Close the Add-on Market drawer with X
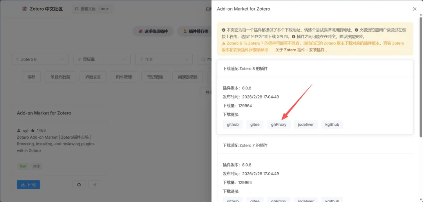The image size is (423, 202). pos(415,9)
